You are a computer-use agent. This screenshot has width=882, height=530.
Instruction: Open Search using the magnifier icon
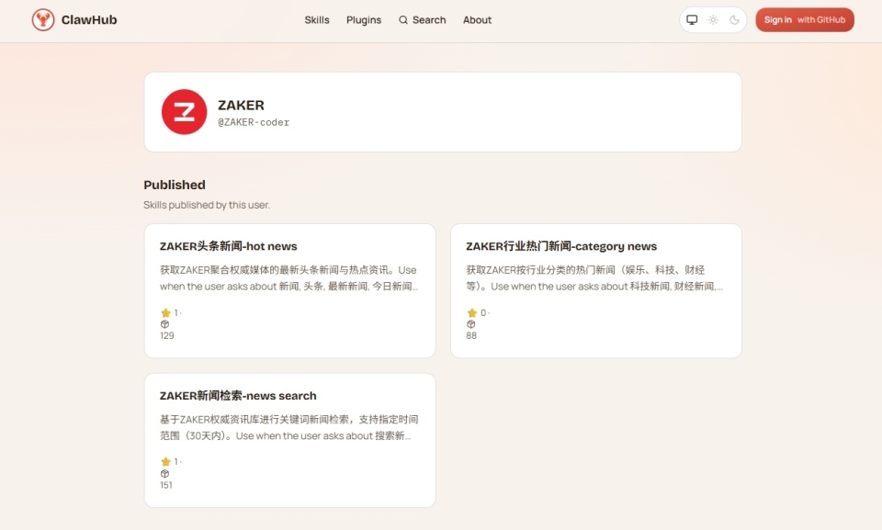click(404, 19)
